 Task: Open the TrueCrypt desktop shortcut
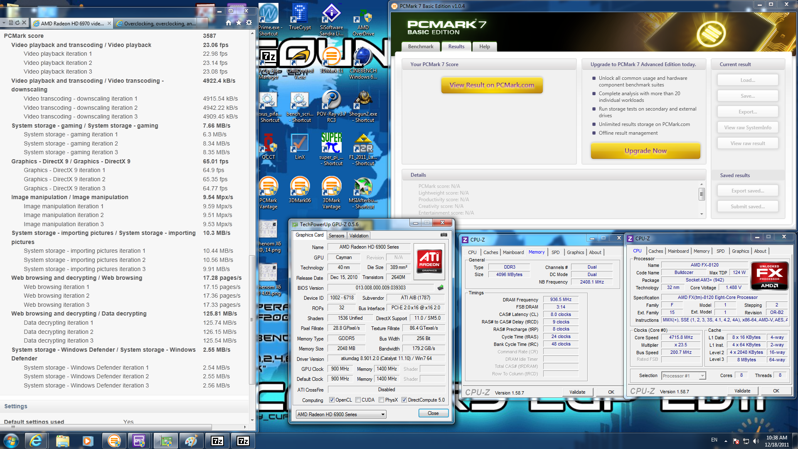point(300,17)
